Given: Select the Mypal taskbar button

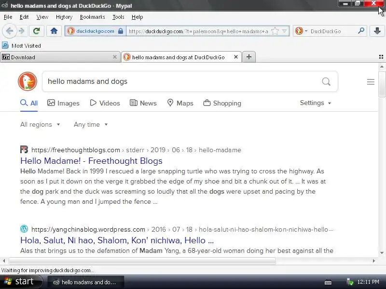Looking at the screenshot, I should tap(86, 282).
